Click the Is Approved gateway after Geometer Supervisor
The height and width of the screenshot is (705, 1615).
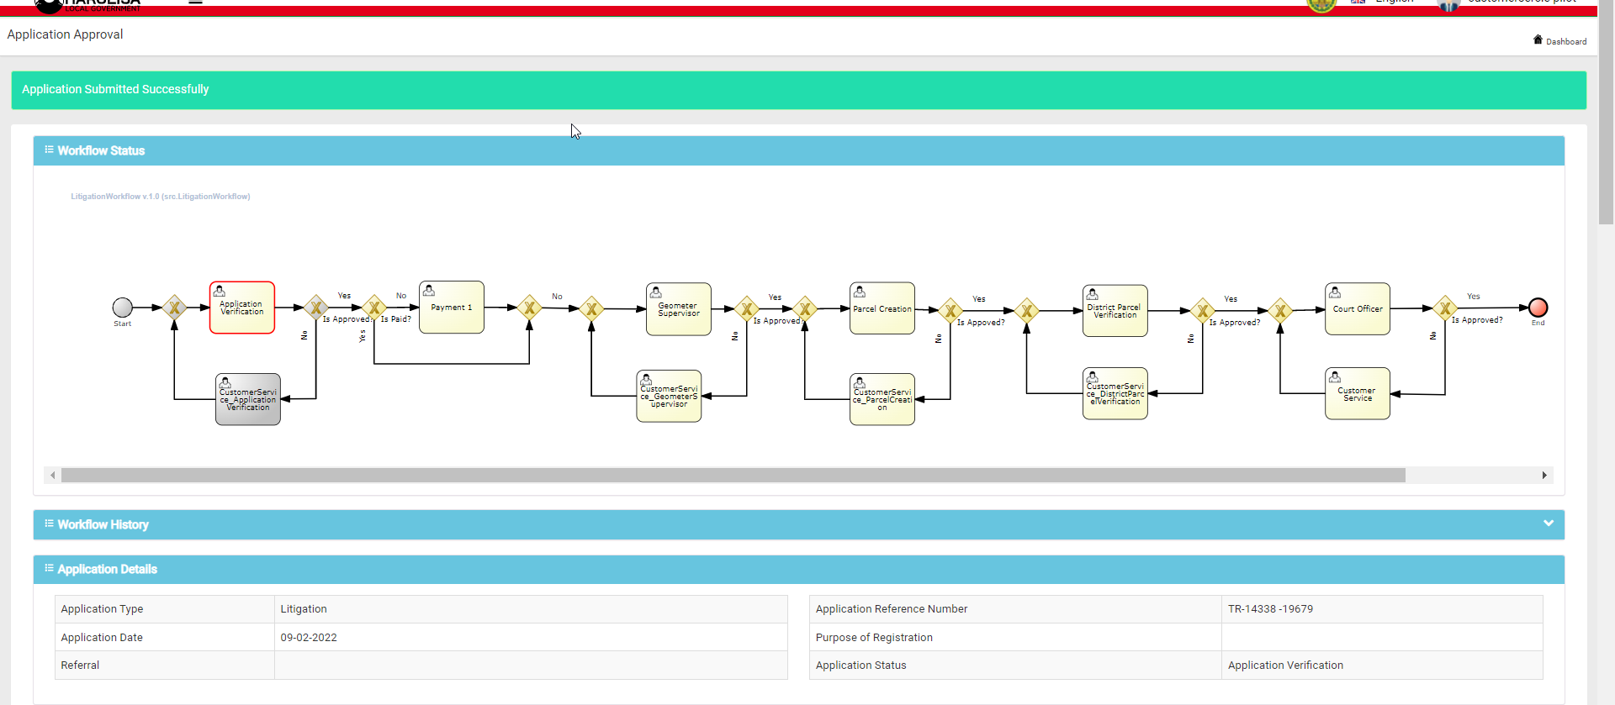pos(746,309)
